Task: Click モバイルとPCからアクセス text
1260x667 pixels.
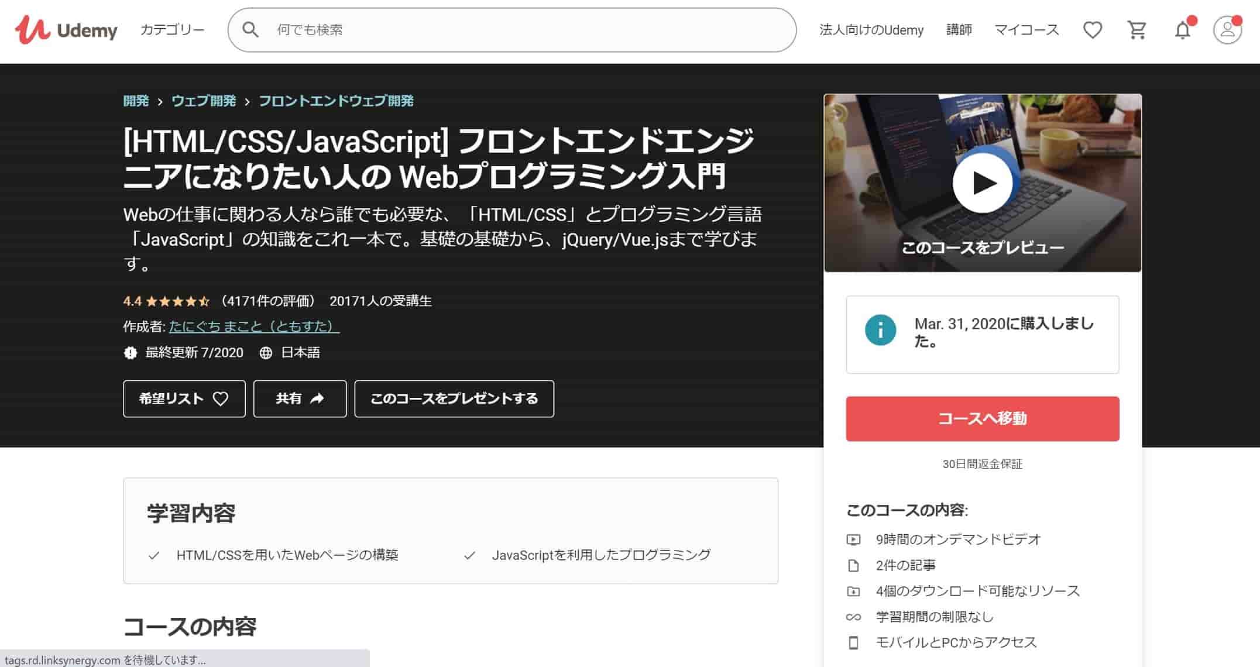Action: [956, 643]
